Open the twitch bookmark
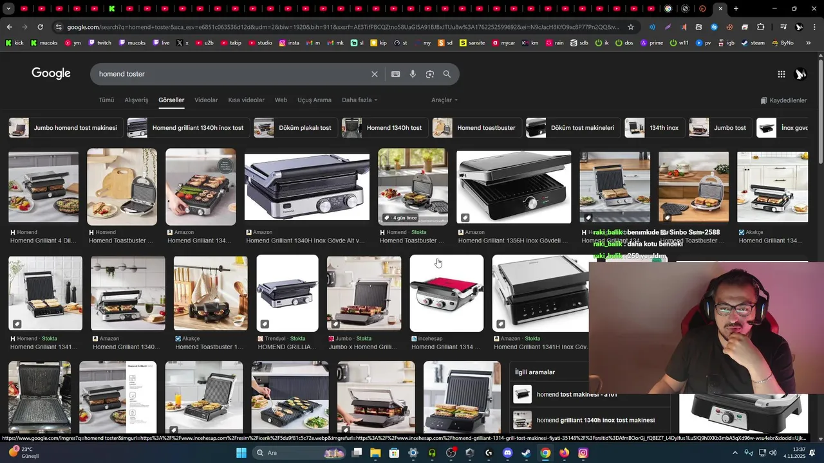The height and width of the screenshot is (463, 824). (99, 42)
